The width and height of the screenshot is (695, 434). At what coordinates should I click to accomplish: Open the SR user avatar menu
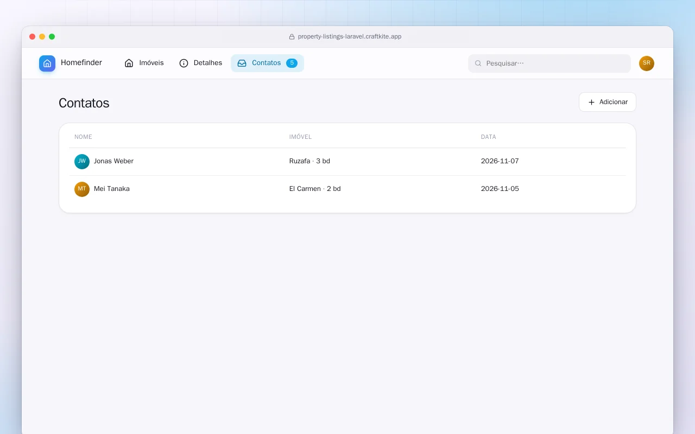(x=647, y=63)
